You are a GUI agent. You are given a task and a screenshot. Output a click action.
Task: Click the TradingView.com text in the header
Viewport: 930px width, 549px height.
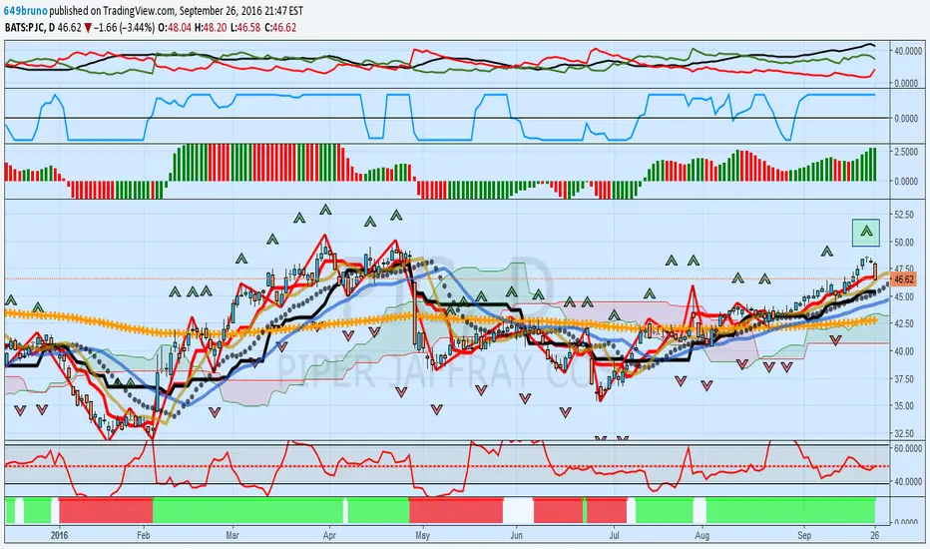(x=140, y=11)
